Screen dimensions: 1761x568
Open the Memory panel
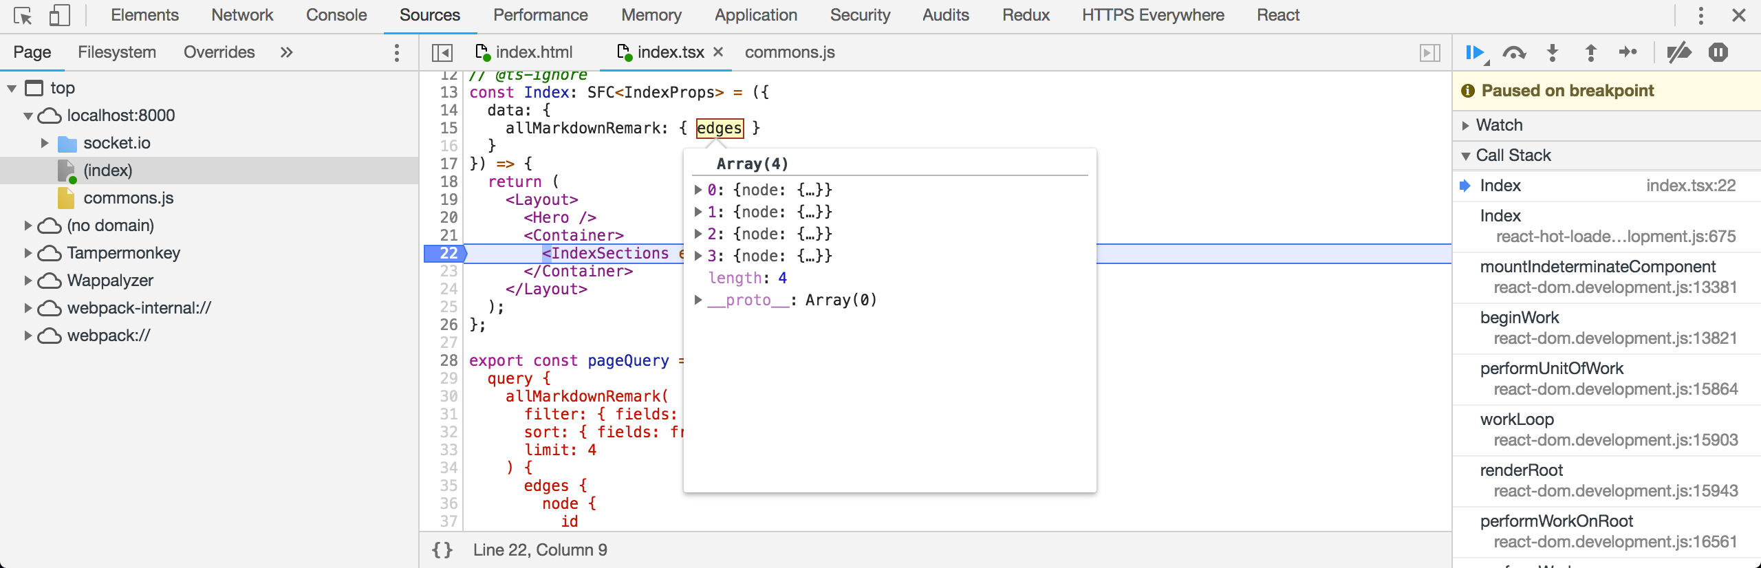click(651, 15)
